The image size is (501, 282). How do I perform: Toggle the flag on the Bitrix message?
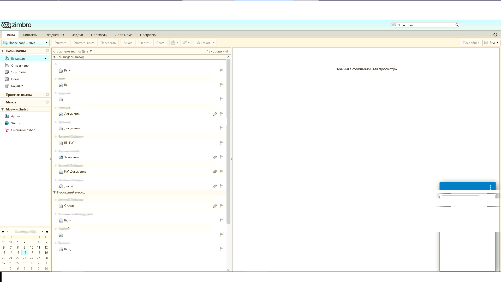click(x=221, y=220)
